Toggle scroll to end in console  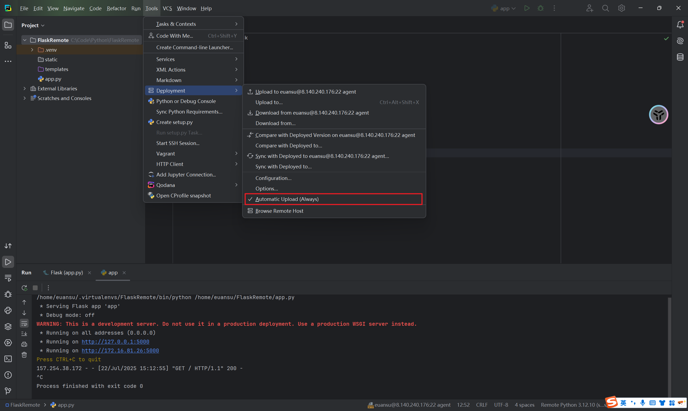[x=24, y=334]
